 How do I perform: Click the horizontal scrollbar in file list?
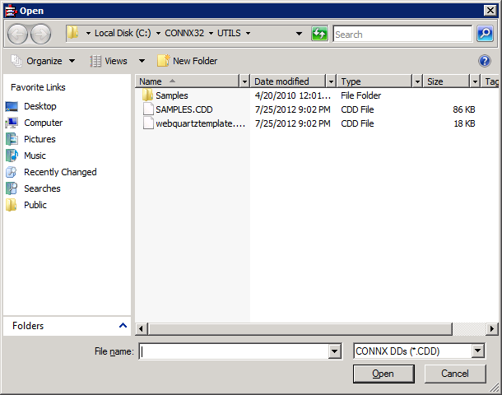[x=313, y=328]
